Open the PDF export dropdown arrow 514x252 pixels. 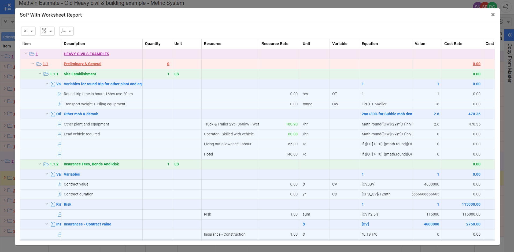point(70,31)
